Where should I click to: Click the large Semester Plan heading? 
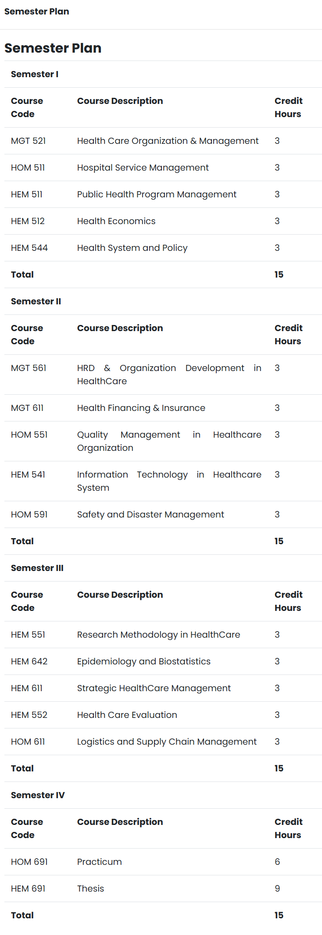(x=53, y=48)
